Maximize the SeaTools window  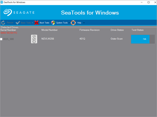149,2
